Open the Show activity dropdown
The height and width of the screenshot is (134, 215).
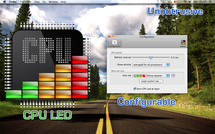click(151, 65)
